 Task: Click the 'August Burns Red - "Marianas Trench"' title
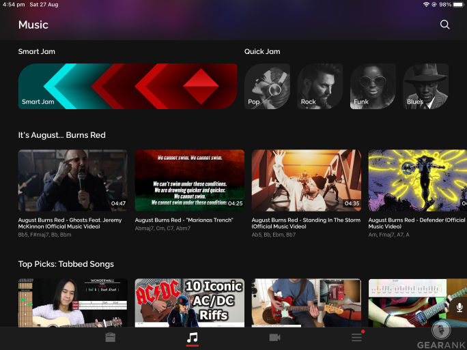point(184,220)
